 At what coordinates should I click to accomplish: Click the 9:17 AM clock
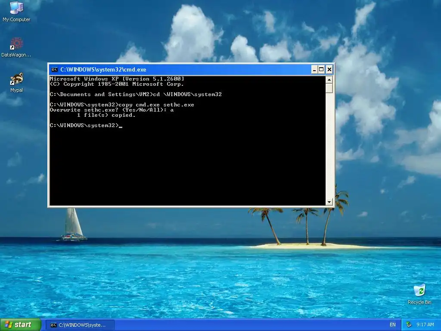point(425,325)
